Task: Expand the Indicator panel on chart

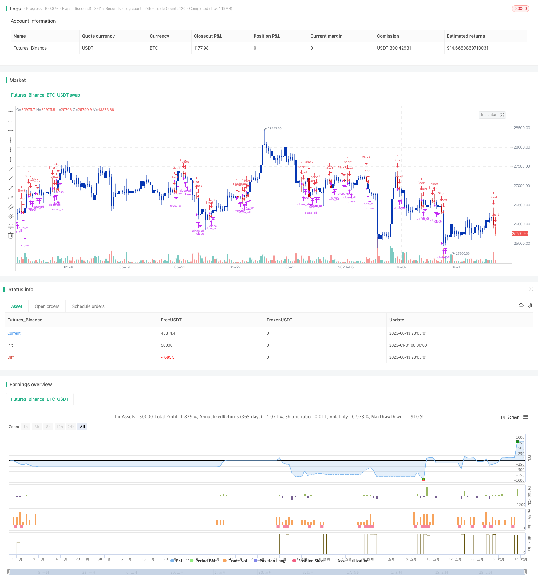Action: 502,115
